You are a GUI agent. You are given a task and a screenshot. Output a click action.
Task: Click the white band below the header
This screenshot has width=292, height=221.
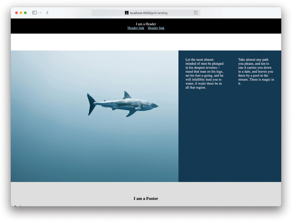click(x=146, y=42)
